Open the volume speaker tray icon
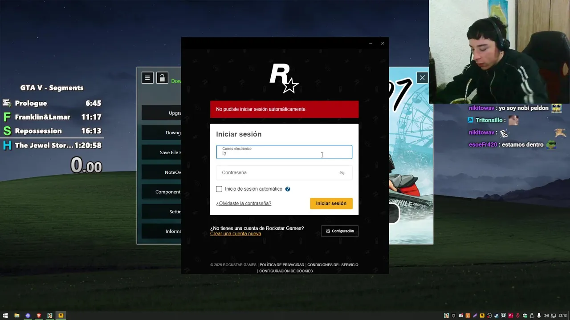 point(546,316)
